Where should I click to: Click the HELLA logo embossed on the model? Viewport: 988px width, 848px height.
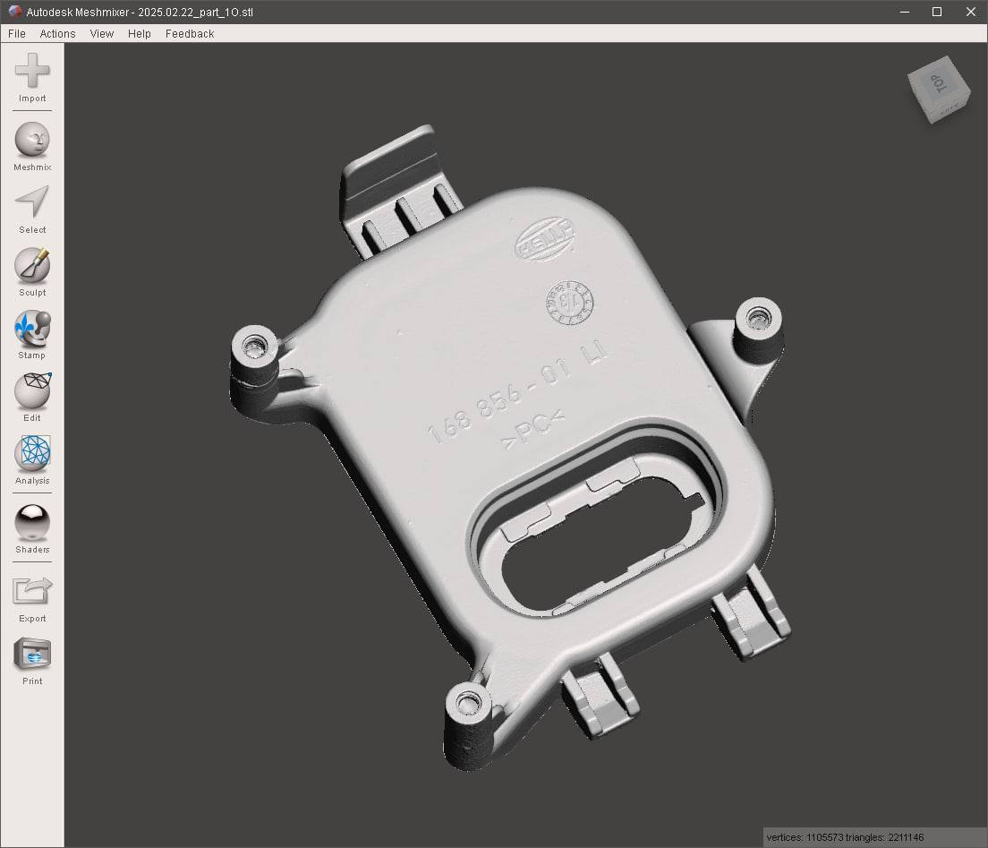click(x=546, y=238)
